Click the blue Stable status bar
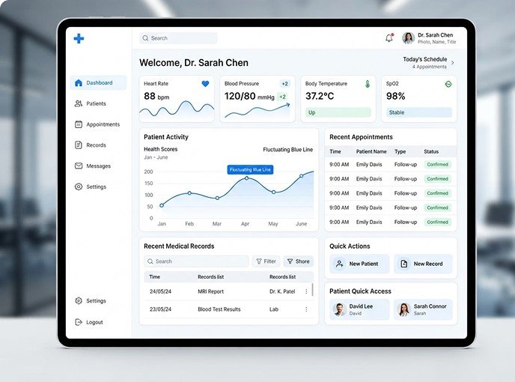 [418, 112]
